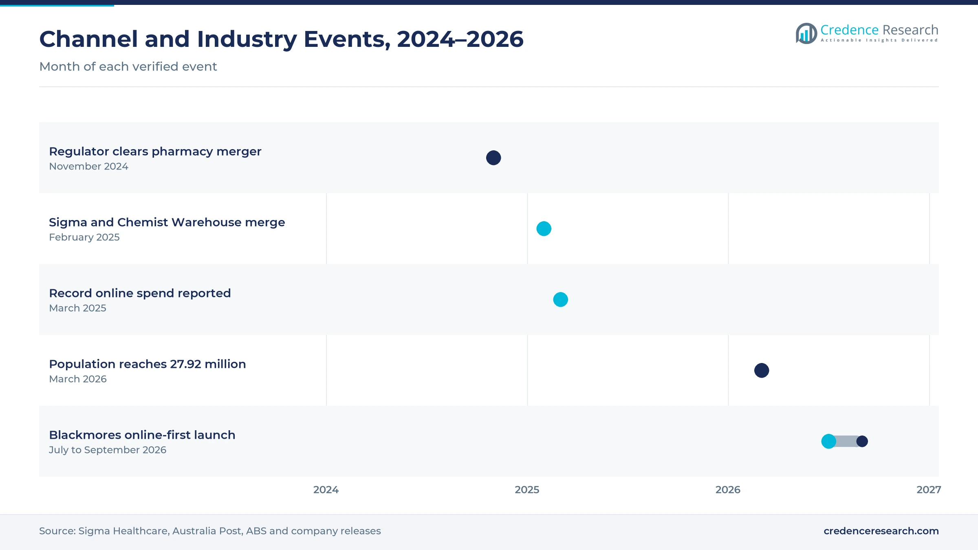
Task: Click the Credence Research logo icon
Action: click(x=806, y=33)
